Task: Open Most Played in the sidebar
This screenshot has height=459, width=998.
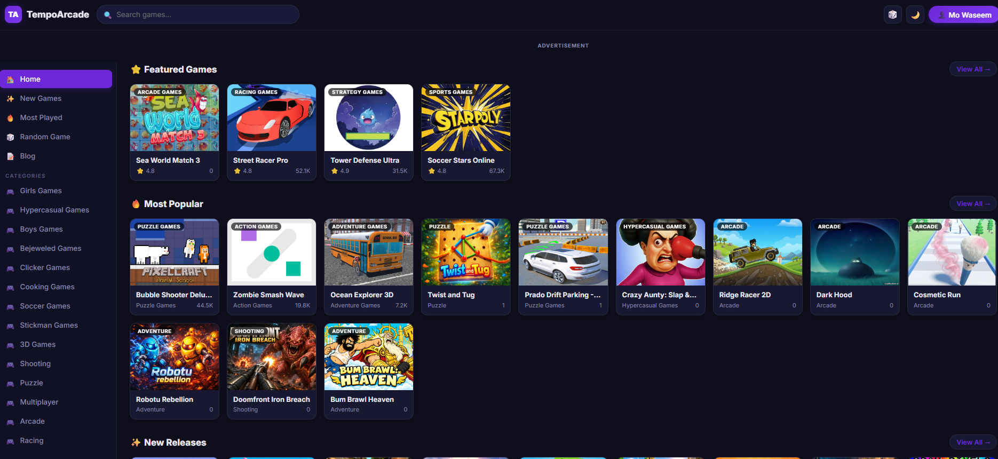Action: [56, 117]
